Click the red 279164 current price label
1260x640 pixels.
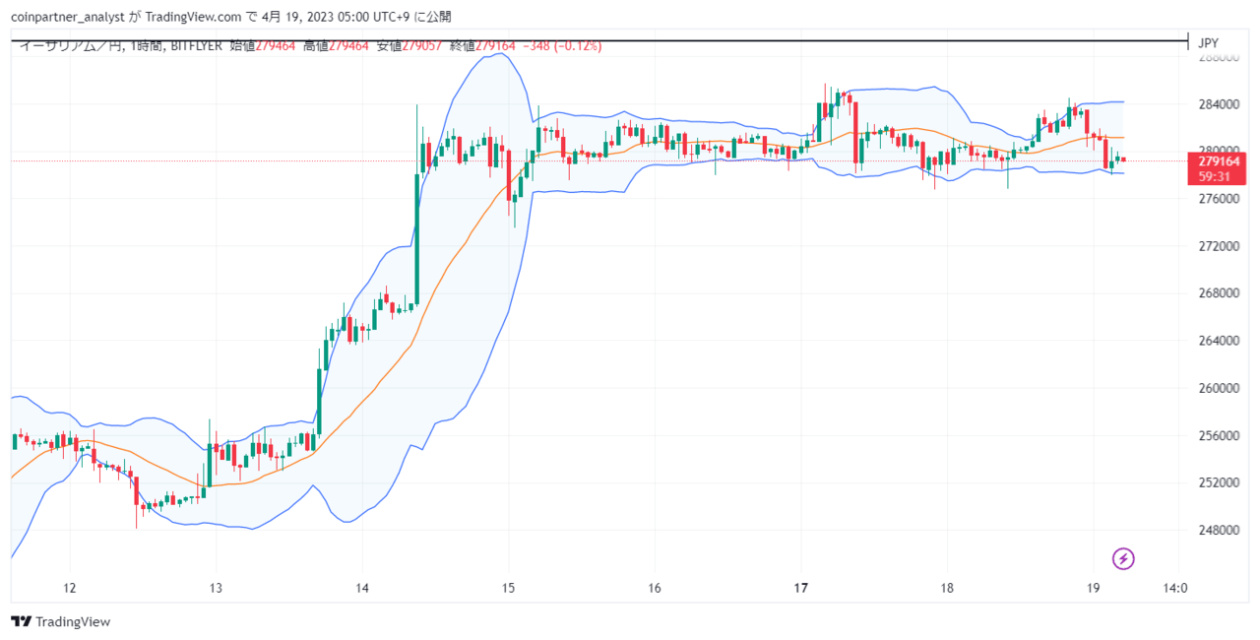(1220, 160)
